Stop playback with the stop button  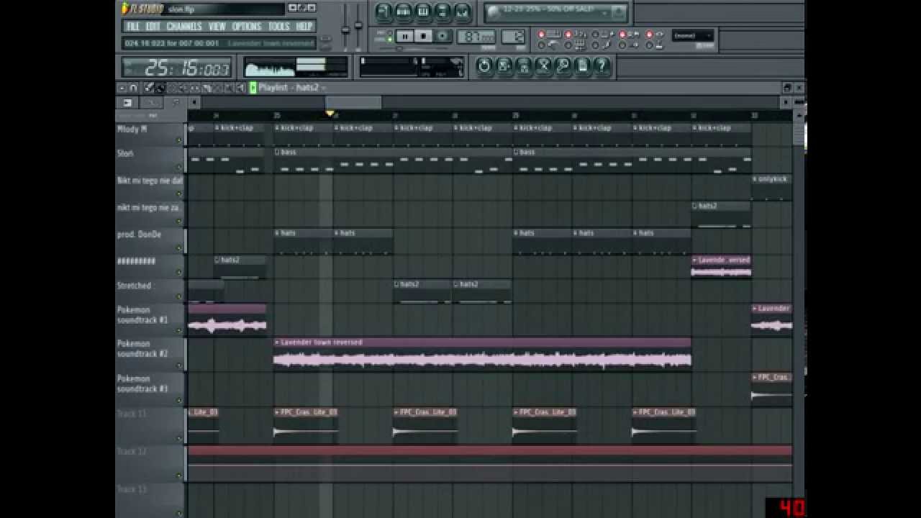424,36
